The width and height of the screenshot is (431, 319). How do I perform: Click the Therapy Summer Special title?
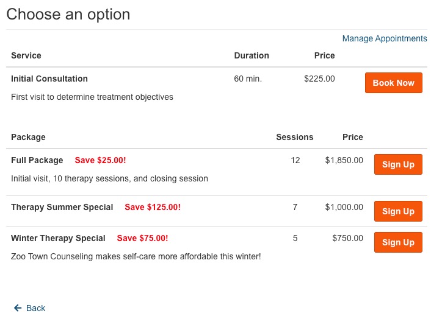pos(62,207)
